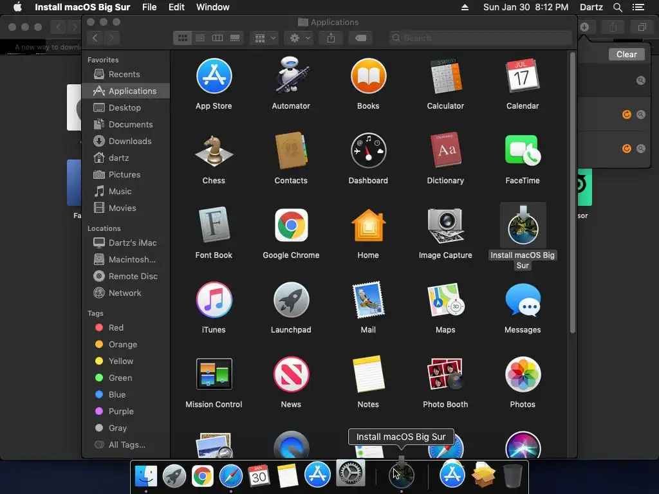Select the Font Book app
659x494 pixels.
[x=214, y=224]
